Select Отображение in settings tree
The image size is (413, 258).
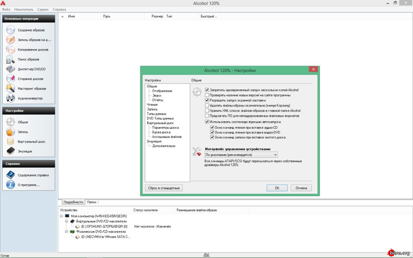click(162, 91)
